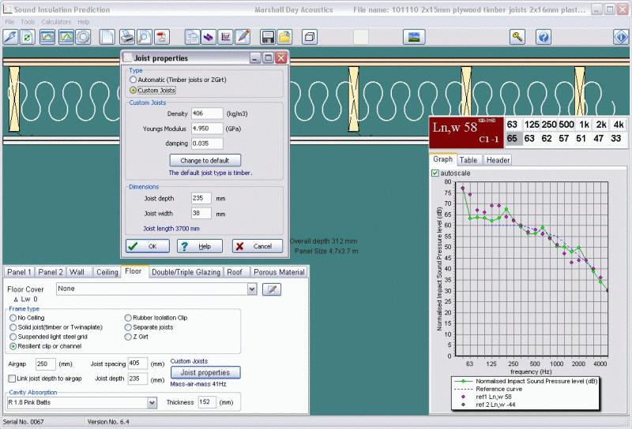632x429 pixels.
Task: Open the Floor Cover dropdown list
Action: [x=252, y=289]
